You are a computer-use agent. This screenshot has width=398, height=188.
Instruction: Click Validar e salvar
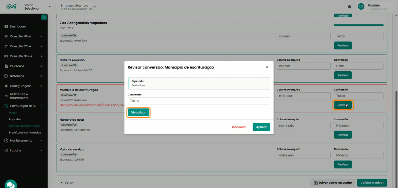tap(372, 183)
